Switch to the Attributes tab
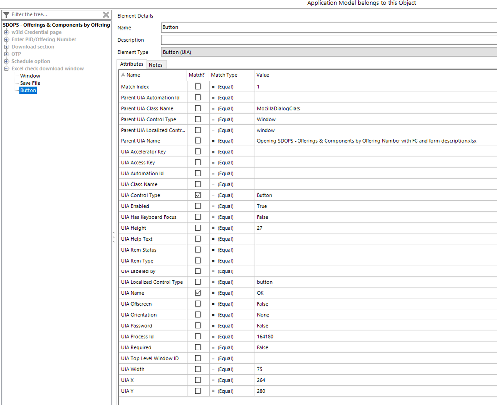This screenshot has height=405, width=497. click(x=131, y=64)
